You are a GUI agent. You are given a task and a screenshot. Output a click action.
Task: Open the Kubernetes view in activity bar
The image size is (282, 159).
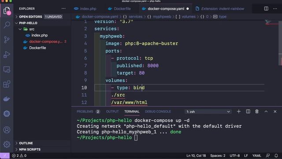point(7,114)
